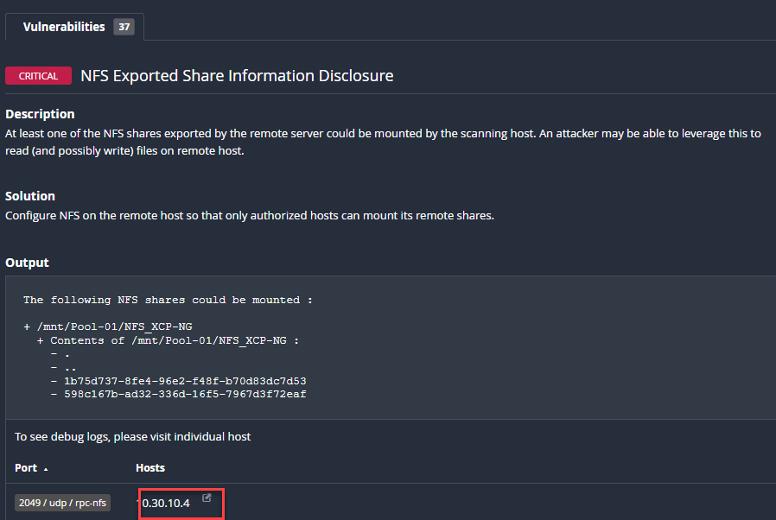Viewport: 776px width, 520px height.
Task: Click the 37 vulnerabilities count badge
Action: click(x=124, y=27)
